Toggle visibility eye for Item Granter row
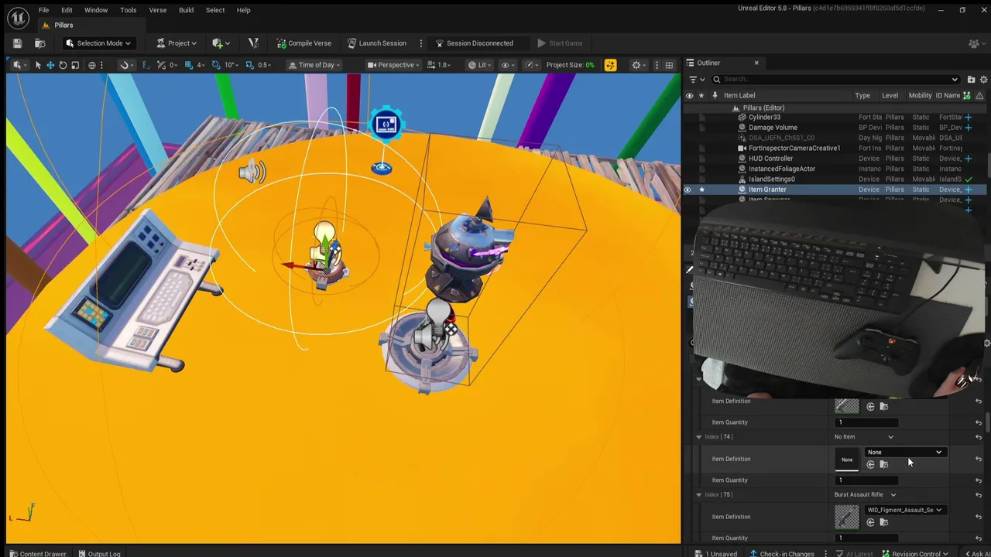The width and height of the screenshot is (991, 557). (688, 190)
